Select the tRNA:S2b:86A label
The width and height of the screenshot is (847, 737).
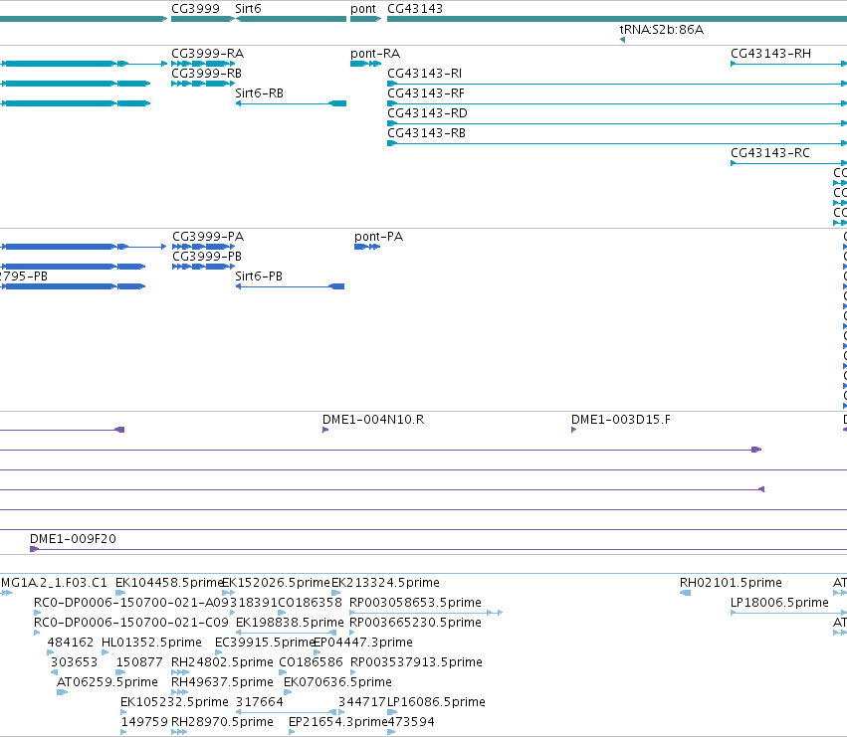[x=662, y=30]
